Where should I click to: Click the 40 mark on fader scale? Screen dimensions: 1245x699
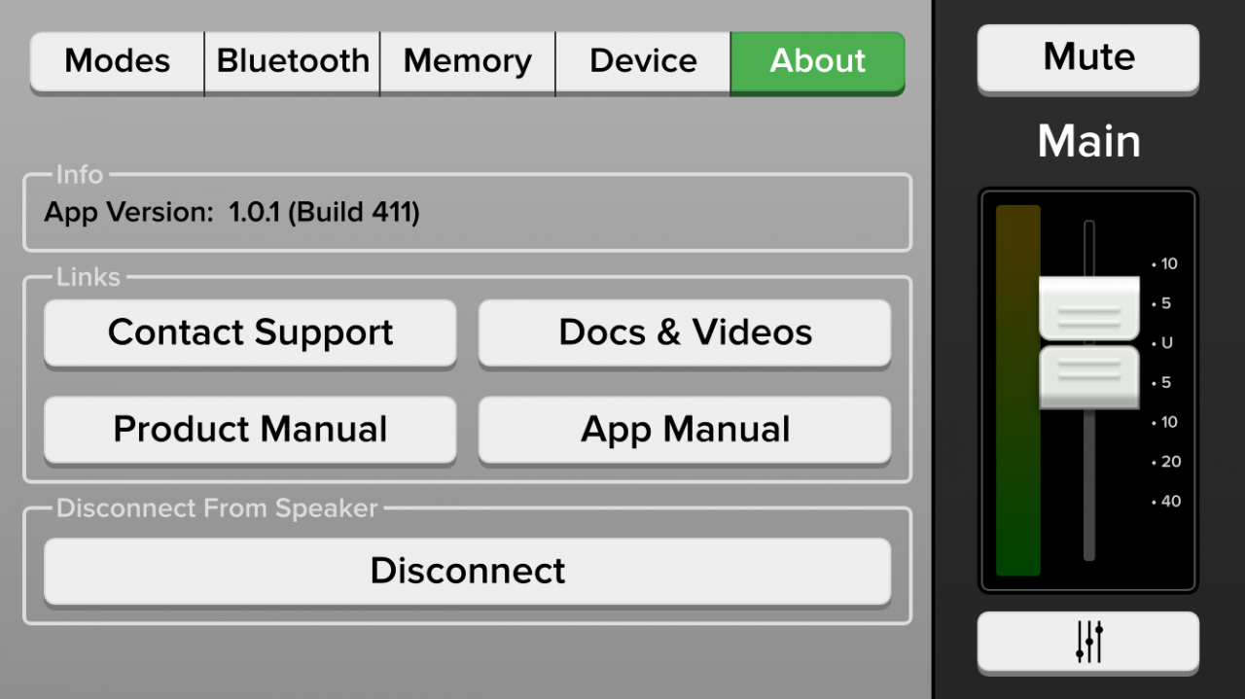click(1166, 502)
